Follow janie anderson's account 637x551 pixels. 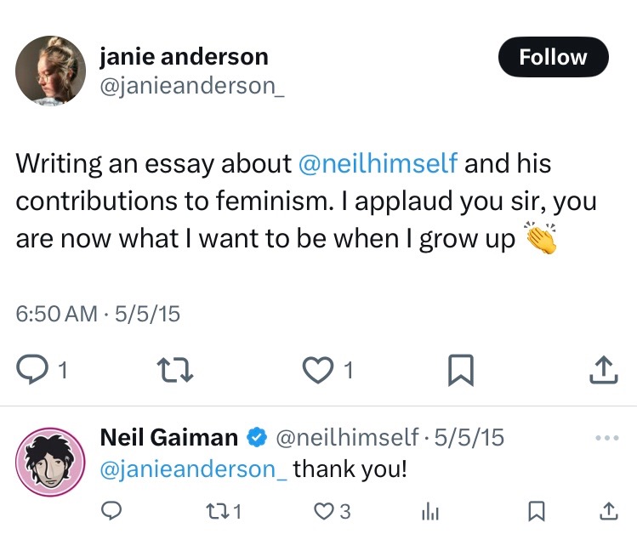(553, 57)
